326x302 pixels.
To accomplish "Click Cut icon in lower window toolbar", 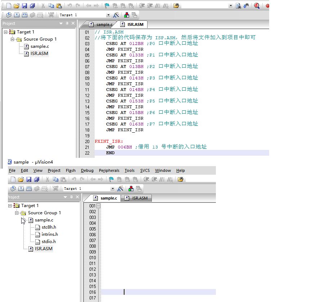I will click(x=47, y=179).
